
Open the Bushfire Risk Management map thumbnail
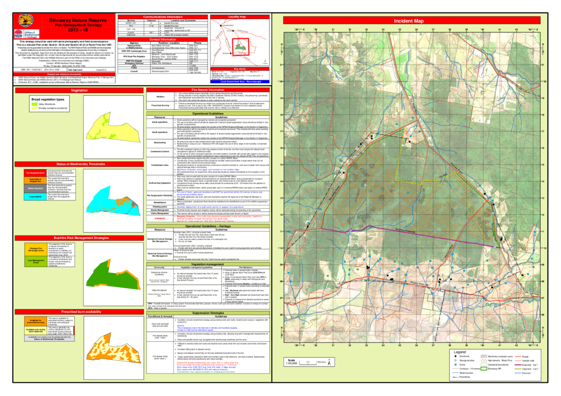click(113, 274)
